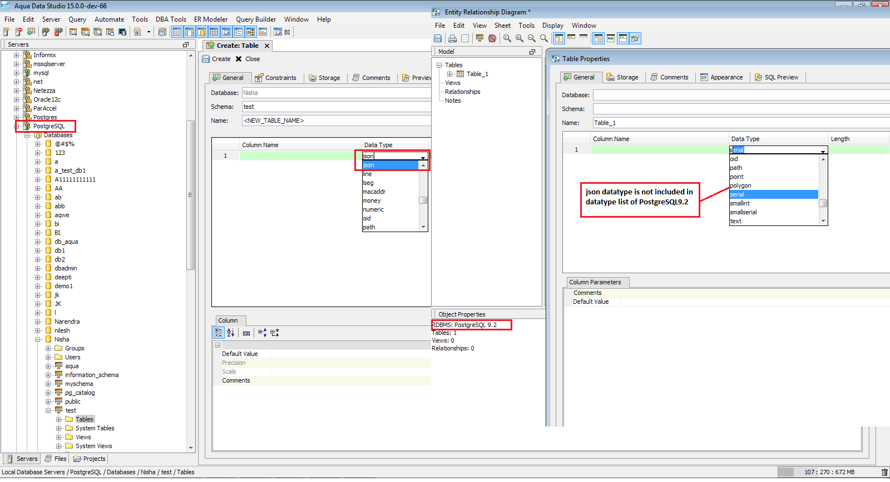
Task: Select 'polygon' in the ER data type list
Action: tap(774, 185)
